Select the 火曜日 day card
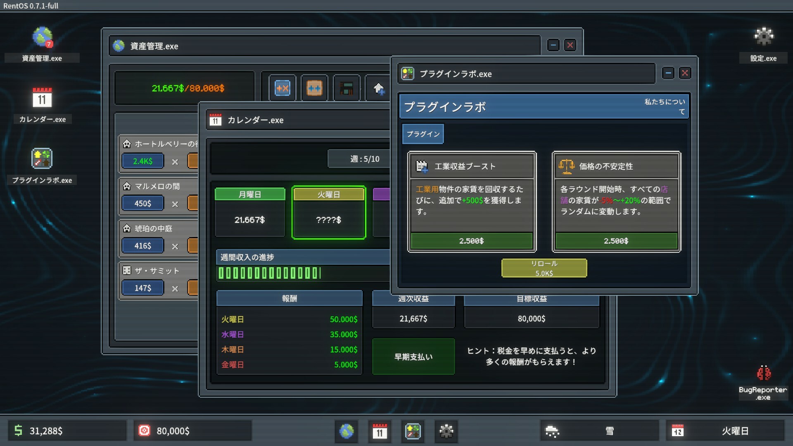The width and height of the screenshot is (793, 446). (x=329, y=212)
